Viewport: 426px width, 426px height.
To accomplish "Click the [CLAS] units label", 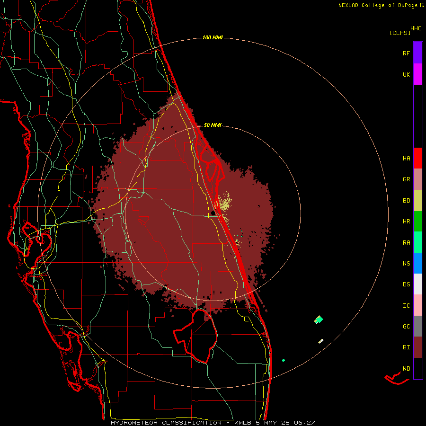I will pos(400,33).
